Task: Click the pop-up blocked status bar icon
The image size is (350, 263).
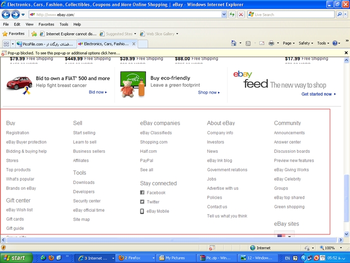Action: coord(212,248)
